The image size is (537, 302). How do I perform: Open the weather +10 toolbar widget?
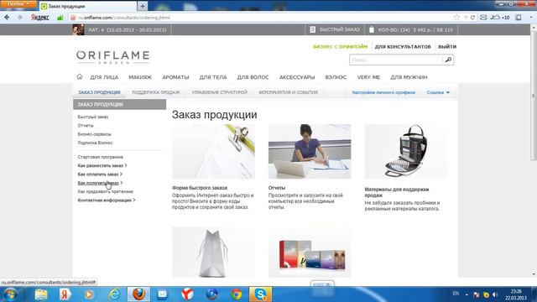500,18
